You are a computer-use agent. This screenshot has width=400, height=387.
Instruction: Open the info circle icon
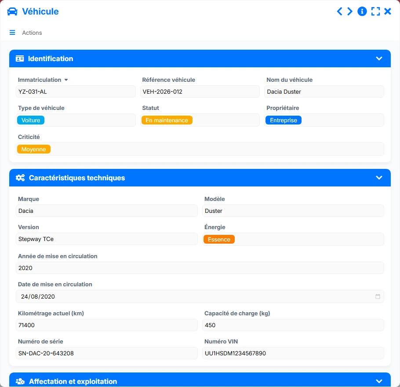click(362, 11)
